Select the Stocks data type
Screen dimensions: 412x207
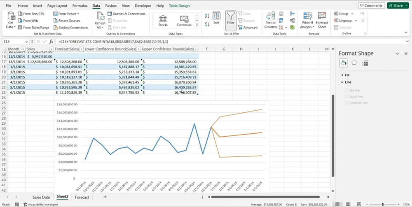(x=163, y=20)
